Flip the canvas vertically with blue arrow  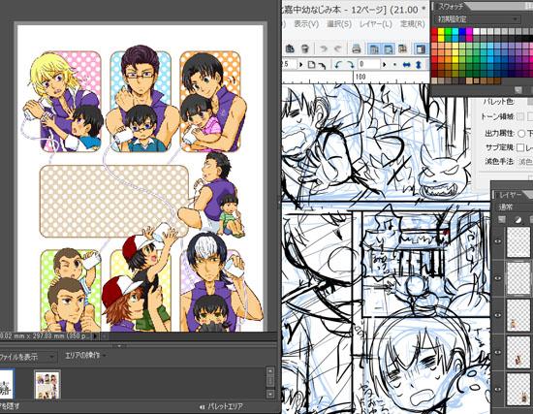[419, 65]
